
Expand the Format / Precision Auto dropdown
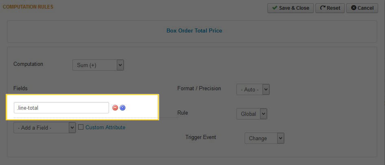[x=253, y=89]
